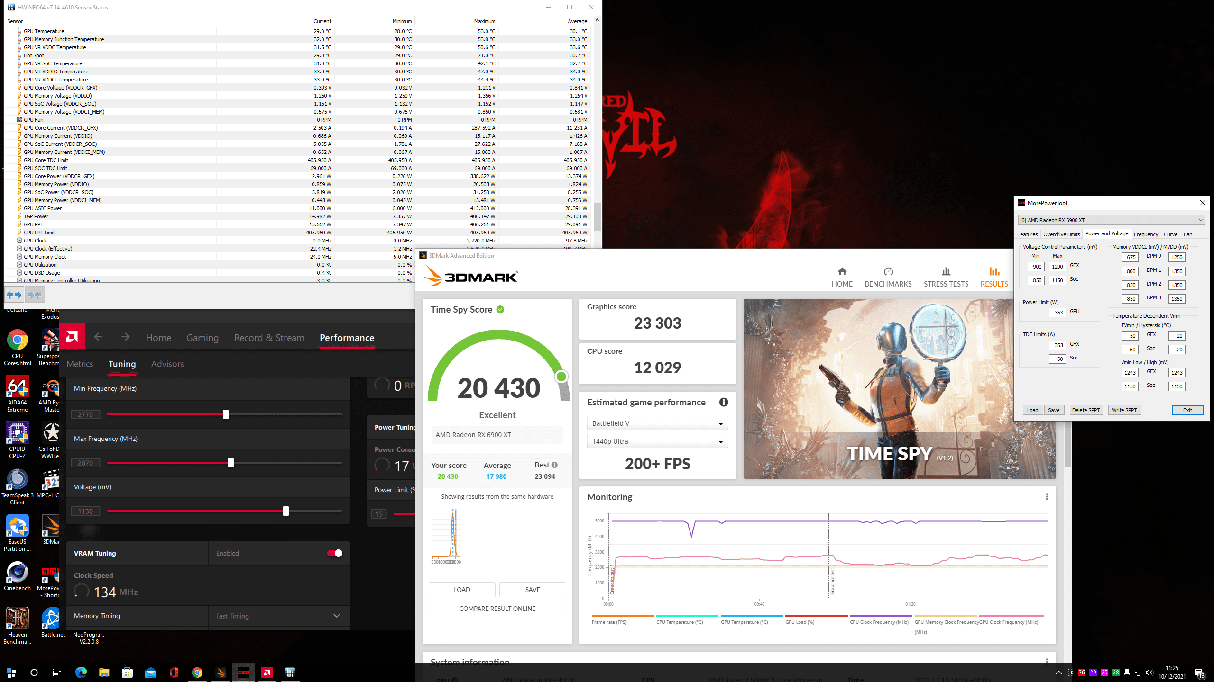Click the AMD Radeon Software logo
The width and height of the screenshot is (1214, 682).
coord(72,337)
